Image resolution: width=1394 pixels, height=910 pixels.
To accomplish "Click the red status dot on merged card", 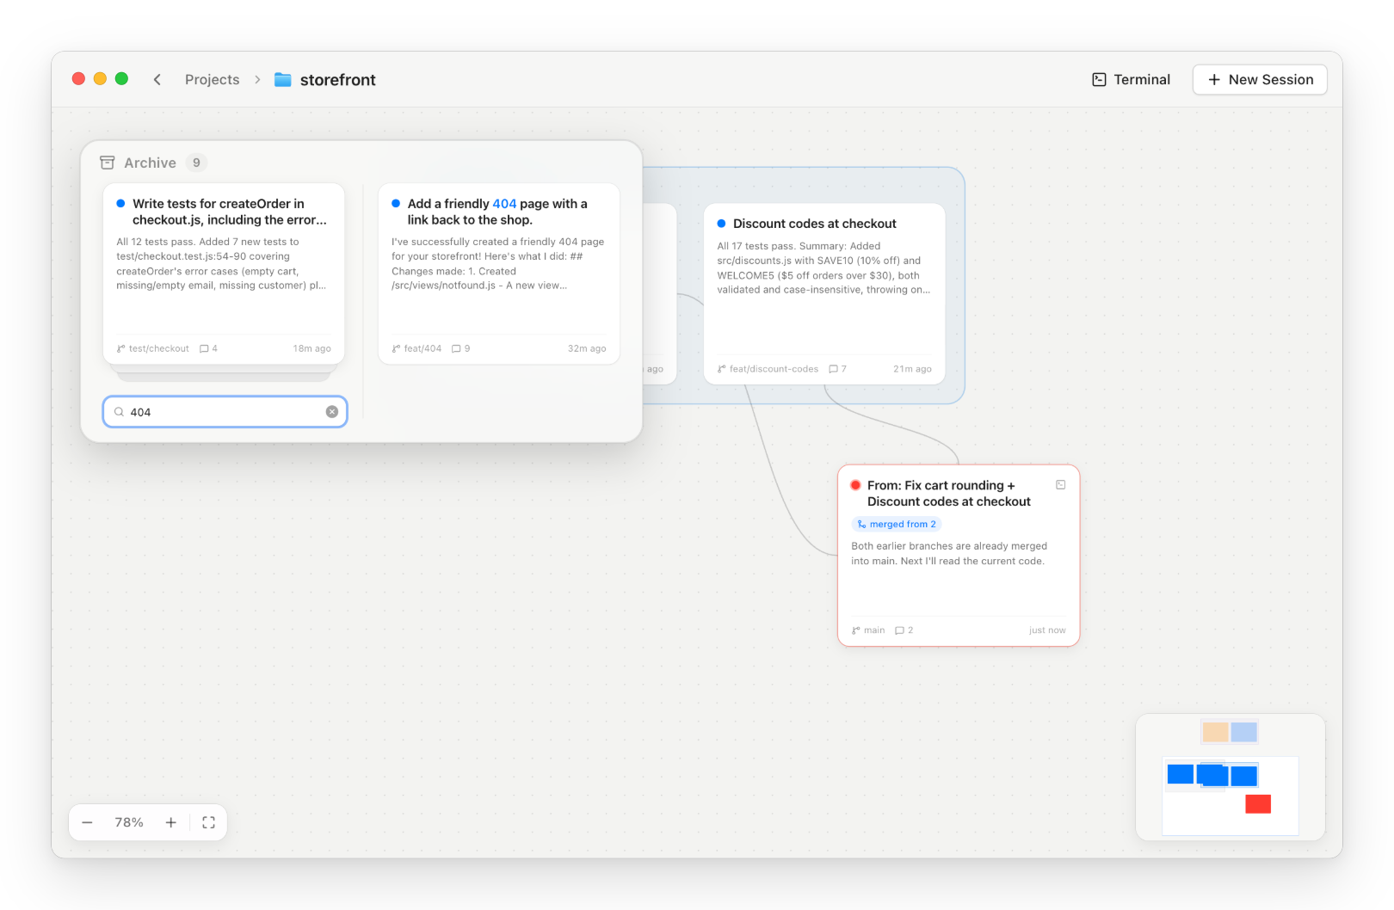I will click(x=855, y=485).
